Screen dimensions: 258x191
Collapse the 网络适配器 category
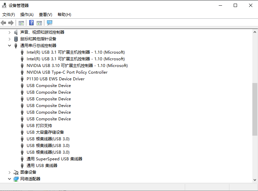click(9, 179)
